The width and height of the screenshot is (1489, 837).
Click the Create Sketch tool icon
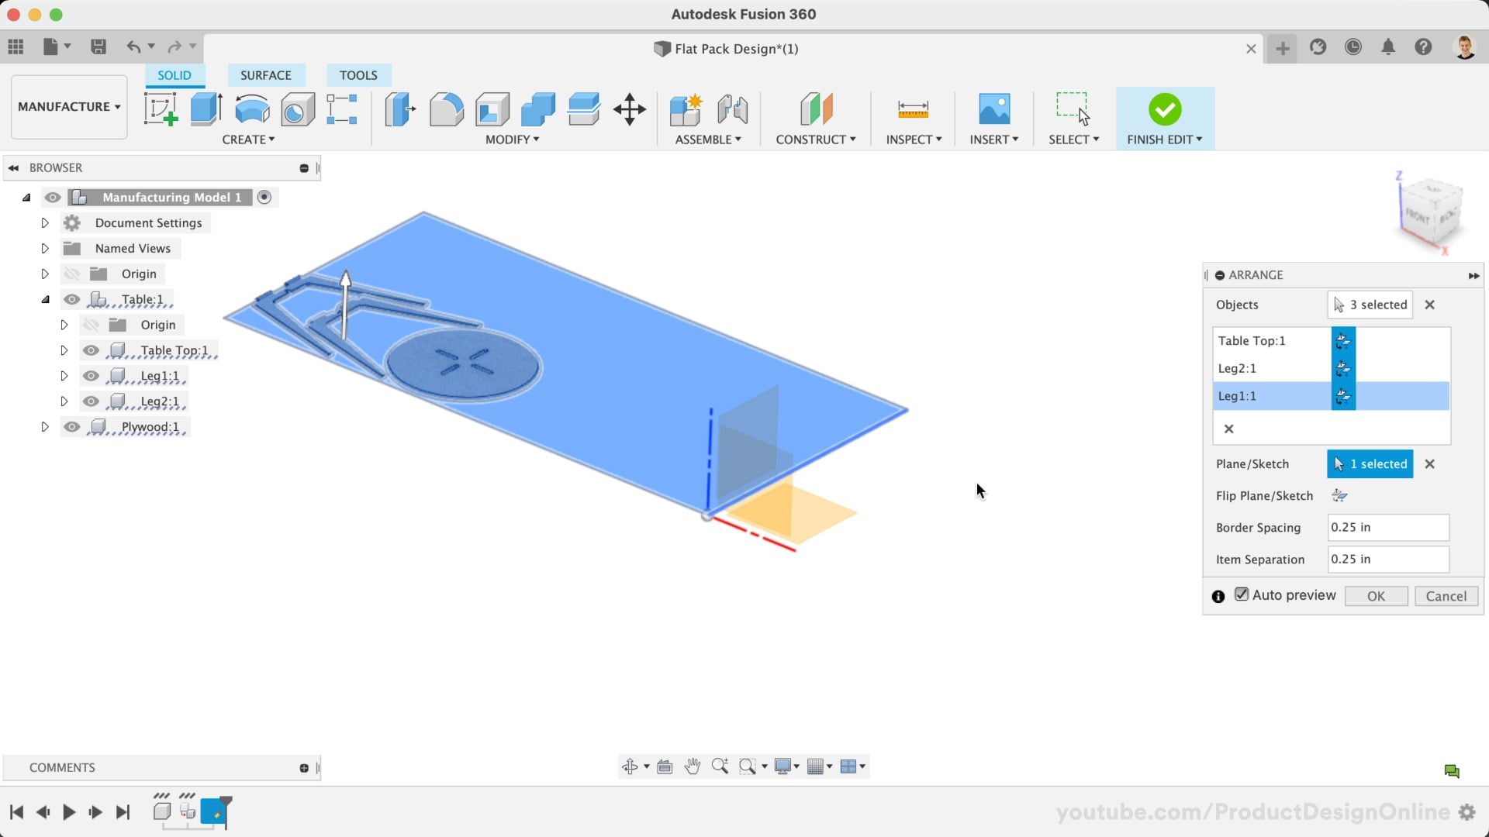[161, 109]
